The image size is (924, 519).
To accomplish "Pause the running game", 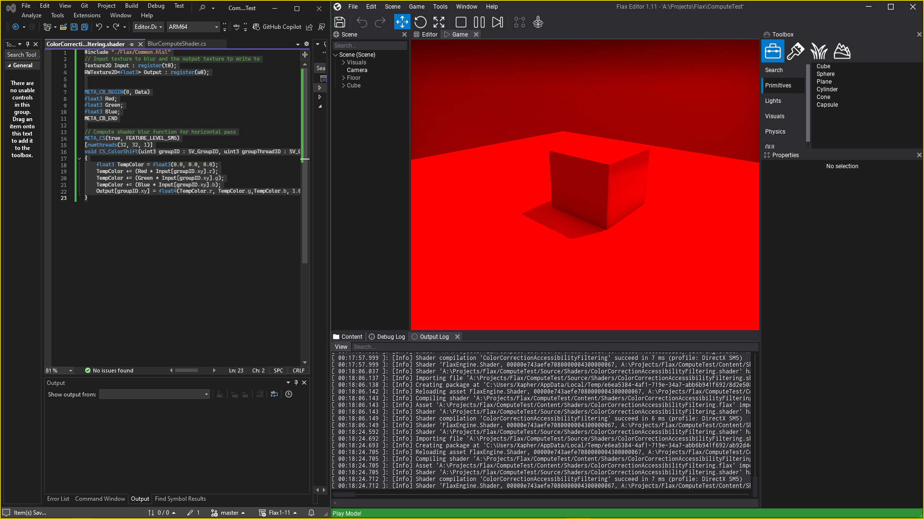I will tap(479, 22).
